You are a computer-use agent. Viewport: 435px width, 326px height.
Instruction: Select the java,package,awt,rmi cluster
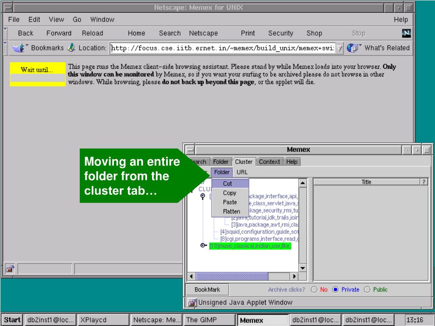[x=265, y=225]
